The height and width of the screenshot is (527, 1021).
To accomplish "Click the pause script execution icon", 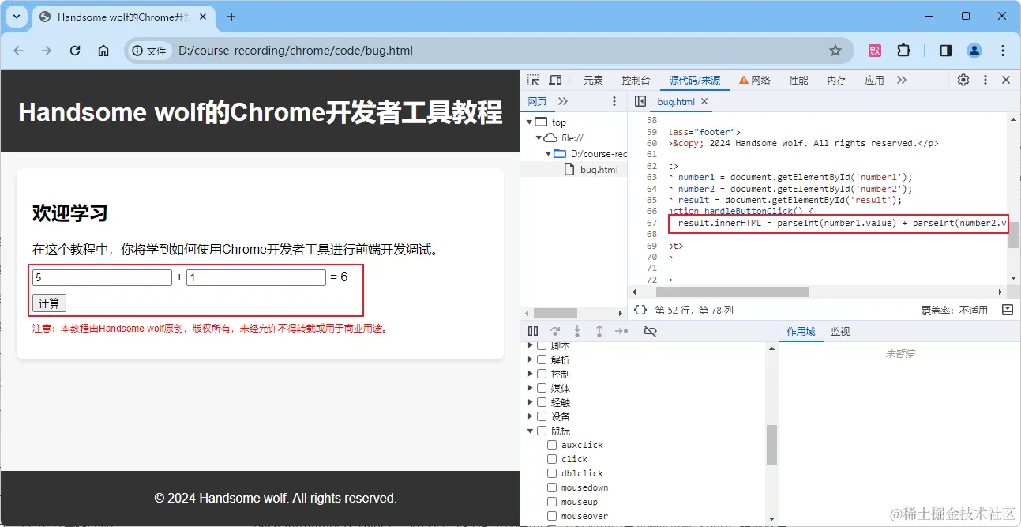I will (533, 331).
